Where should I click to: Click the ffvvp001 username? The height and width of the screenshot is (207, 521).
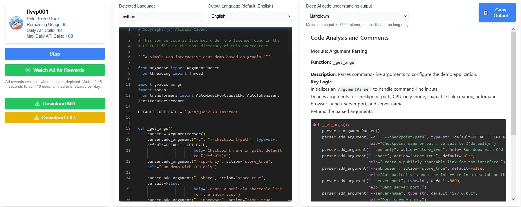pyautogui.click(x=37, y=12)
